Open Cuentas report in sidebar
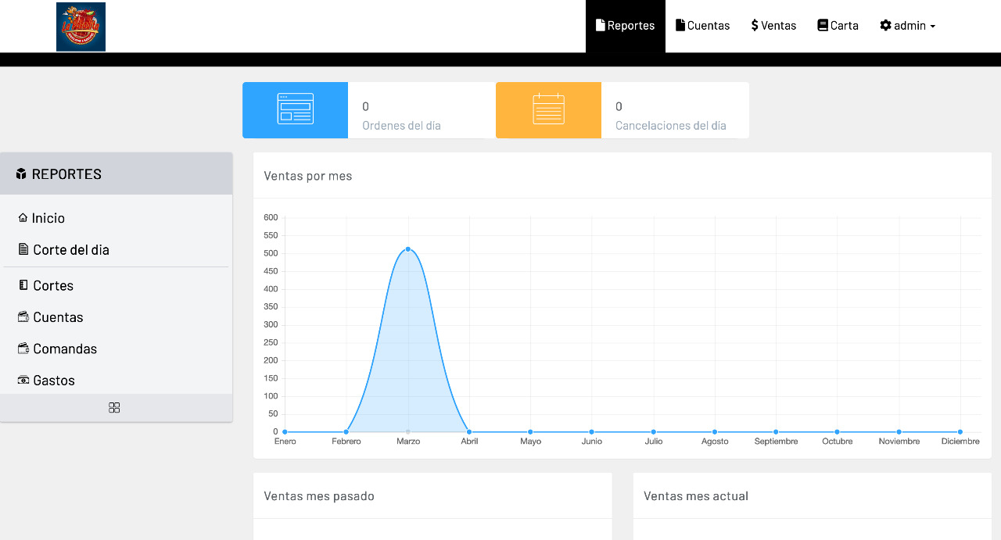The height and width of the screenshot is (540, 1001). pos(57,317)
